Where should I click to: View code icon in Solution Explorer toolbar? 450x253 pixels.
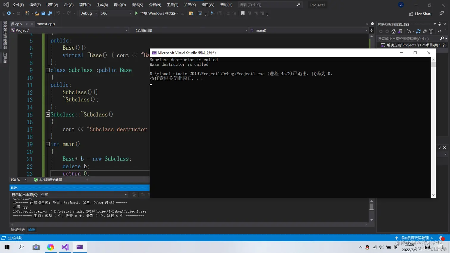click(440, 31)
